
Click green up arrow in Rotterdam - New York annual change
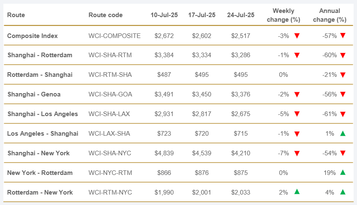click(x=342, y=192)
